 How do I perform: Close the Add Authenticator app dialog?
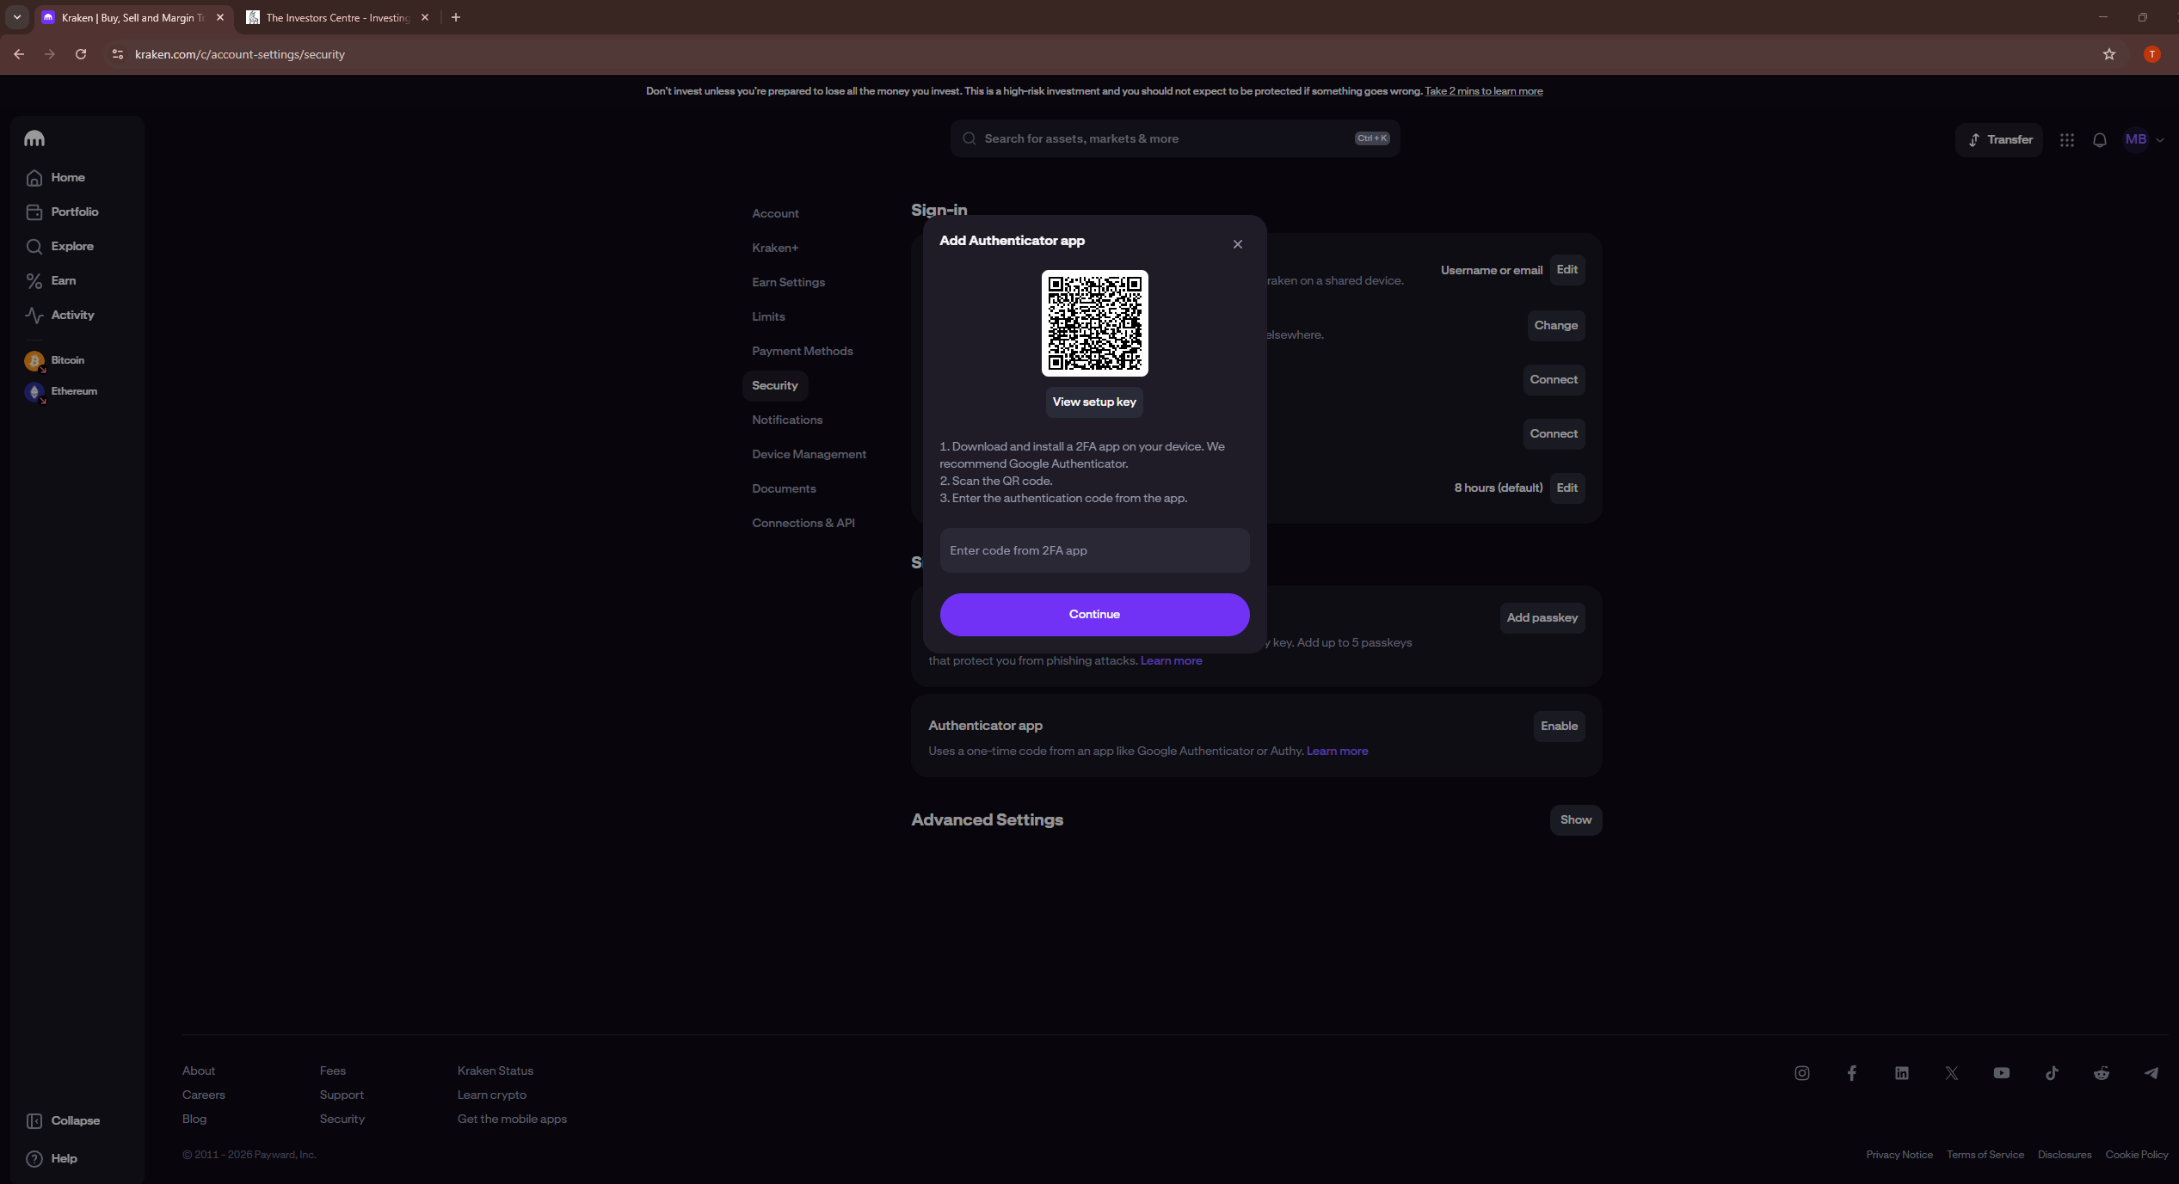1238,244
